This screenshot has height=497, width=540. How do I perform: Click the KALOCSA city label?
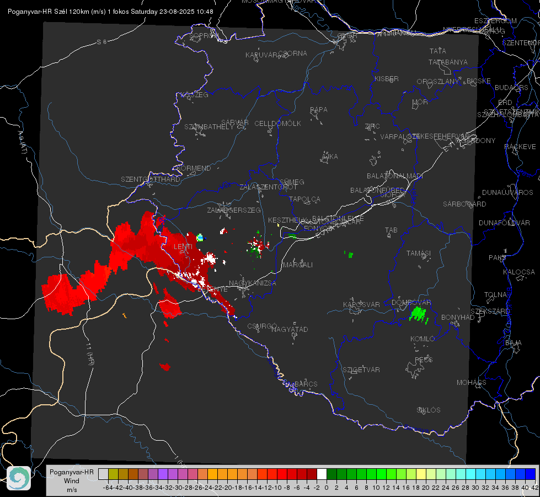[518, 272]
